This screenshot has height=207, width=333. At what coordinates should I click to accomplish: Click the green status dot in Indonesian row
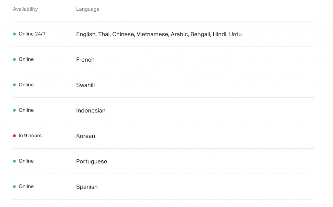14,110
